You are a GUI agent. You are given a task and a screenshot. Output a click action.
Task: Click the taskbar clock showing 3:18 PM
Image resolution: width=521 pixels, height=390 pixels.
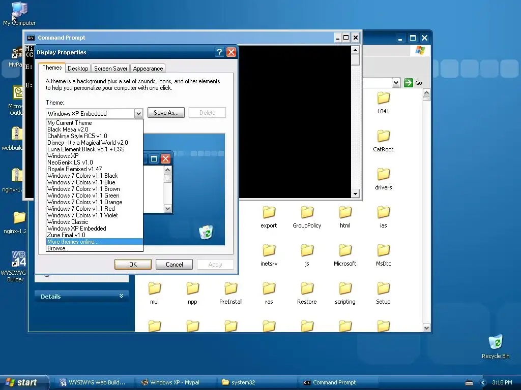[x=502, y=382]
